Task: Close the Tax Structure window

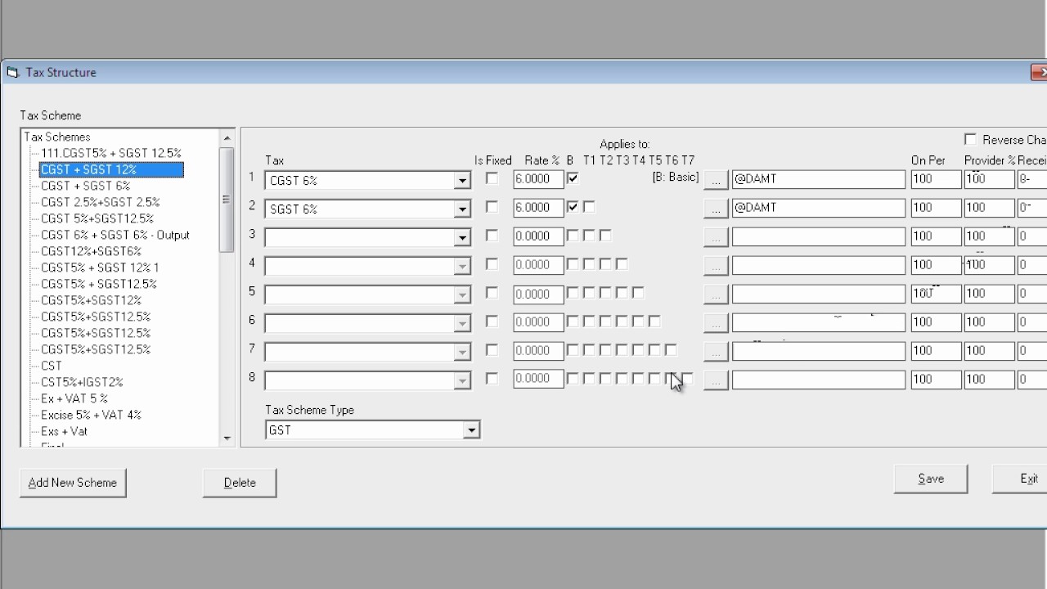Action: tap(1039, 72)
